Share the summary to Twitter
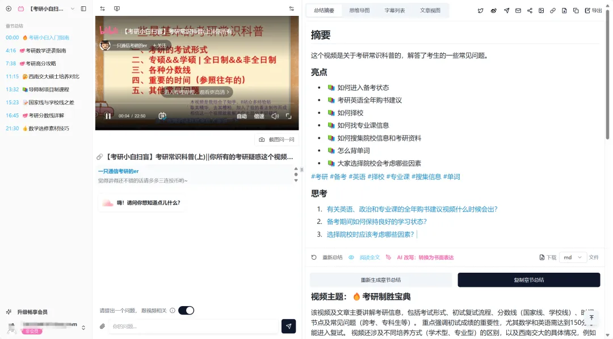613x339 pixels. (x=481, y=11)
